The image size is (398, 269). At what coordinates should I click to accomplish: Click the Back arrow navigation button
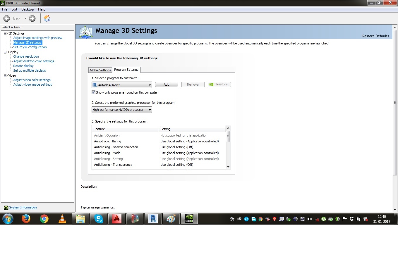pos(7,18)
